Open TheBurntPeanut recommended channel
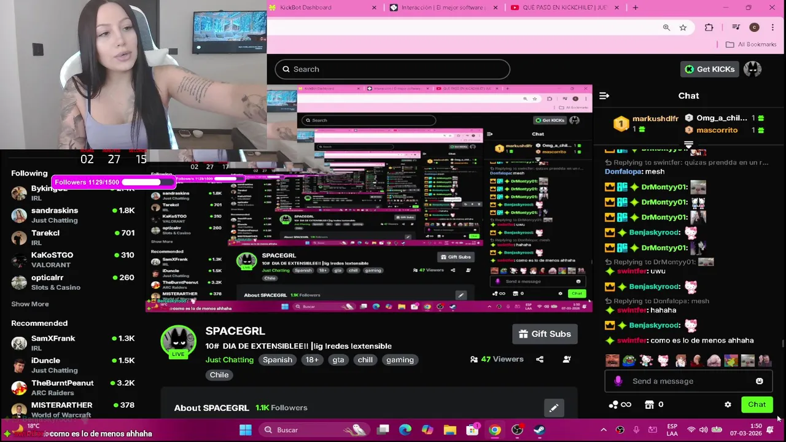This screenshot has height=442, width=786. coord(73,387)
